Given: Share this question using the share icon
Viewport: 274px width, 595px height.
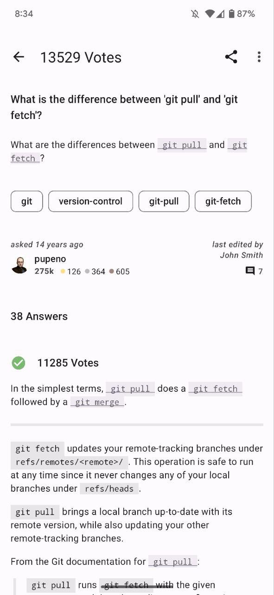Looking at the screenshot, I should point(231,57).
